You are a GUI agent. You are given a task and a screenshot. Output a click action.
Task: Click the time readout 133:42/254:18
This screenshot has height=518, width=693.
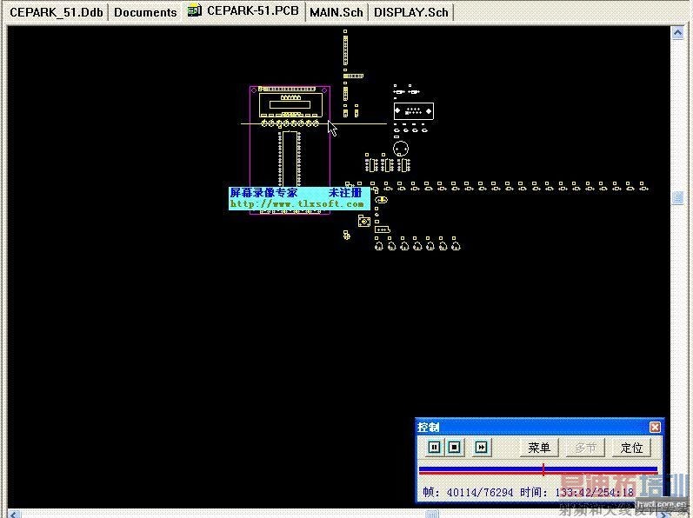(594, 492)
